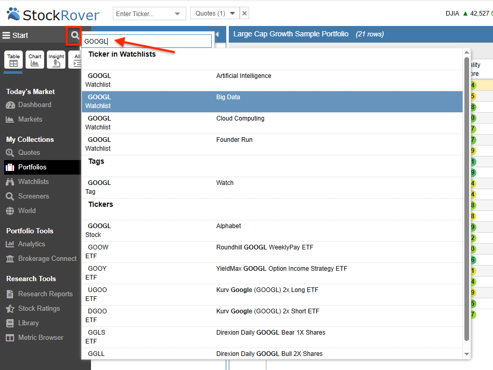Image resolution: width=493 pixels, height=370 pixels.
Task: Open Markets in sidebar
Action: point(24,120)
